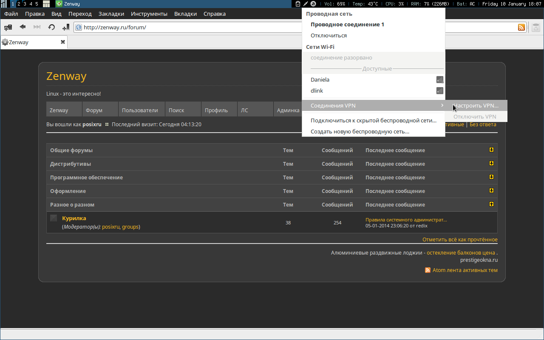Reload the page with the refresh icon
This screenshot has width=544, height=340.
(x=51, y=27)
